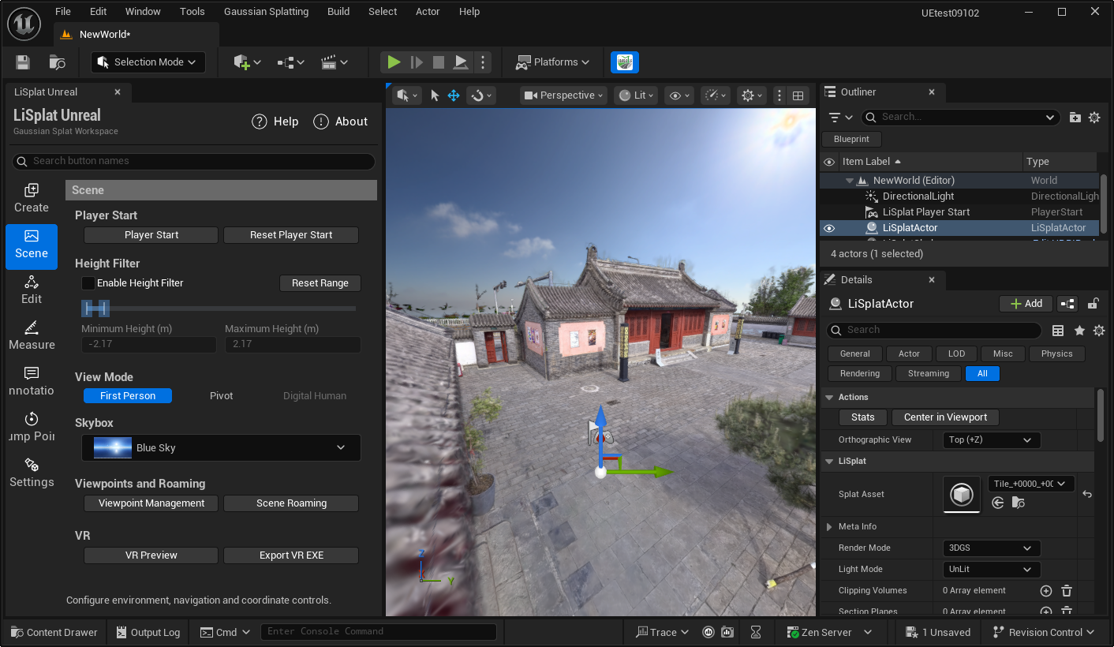Reset the Splat Asset value to default
Viewport: 1114px width, 647px height.
[x=1087, y=494]
